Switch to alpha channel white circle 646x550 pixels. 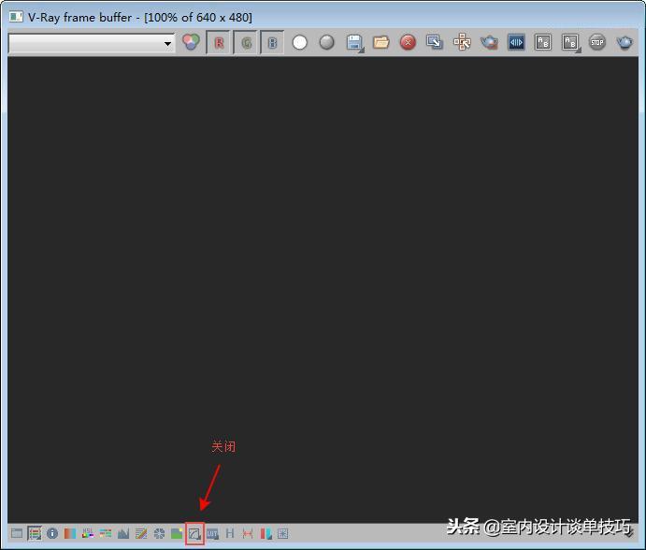point(300,42)
